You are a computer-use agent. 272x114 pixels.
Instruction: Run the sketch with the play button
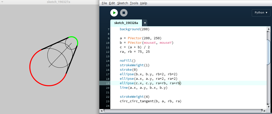coord(114,12)
